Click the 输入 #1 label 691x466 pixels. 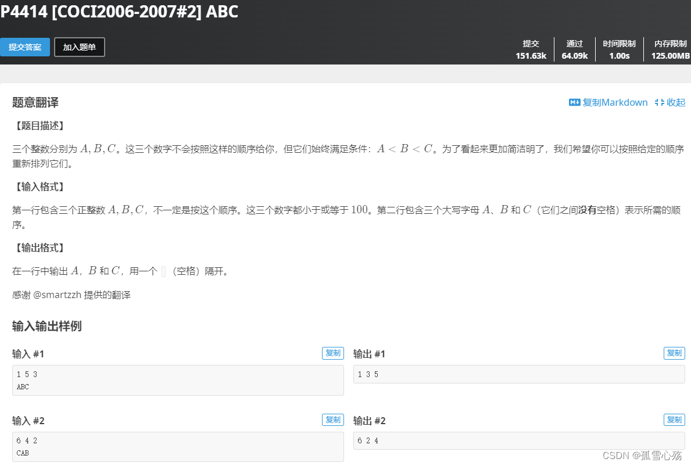(28, 354)
